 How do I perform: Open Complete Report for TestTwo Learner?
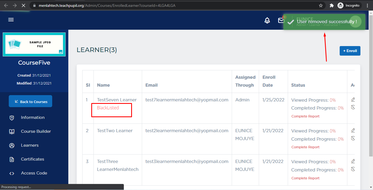(x=305, y=147)
